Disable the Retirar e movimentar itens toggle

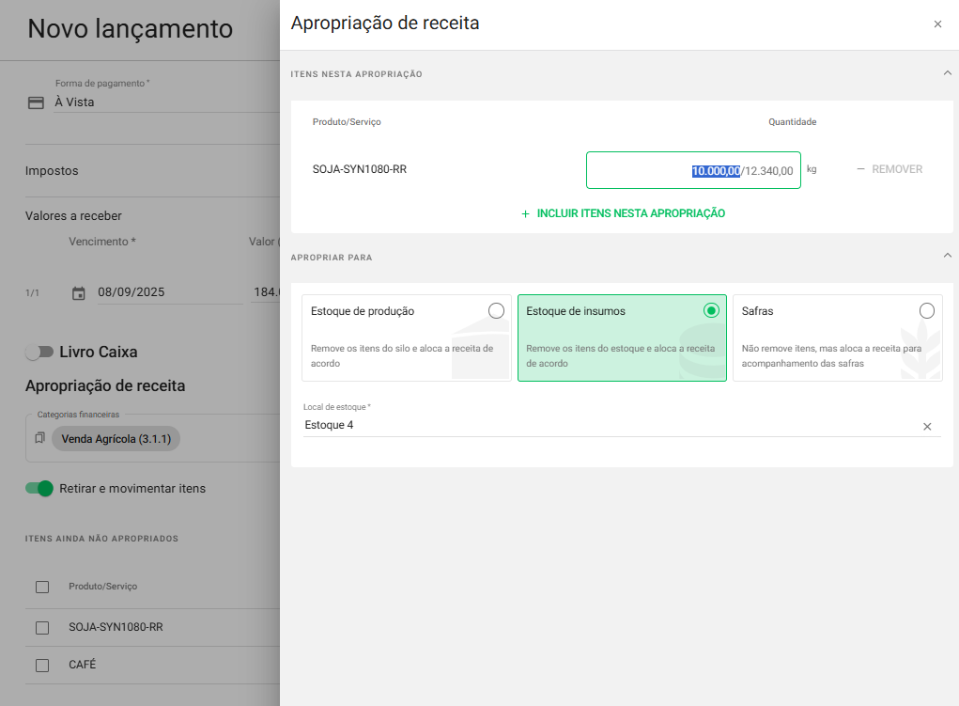pyautogui.click(x=39, y=489)
